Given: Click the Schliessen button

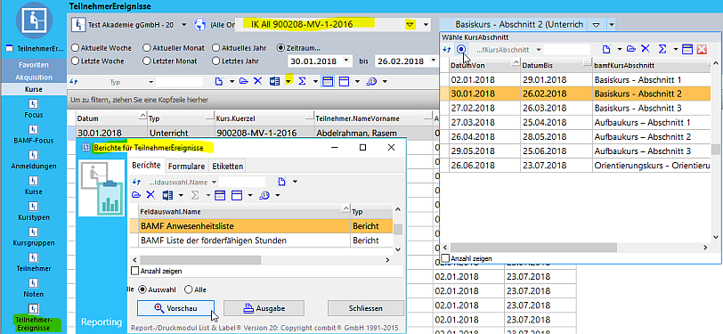Looking at the screenshot, I should pos(366,308).
